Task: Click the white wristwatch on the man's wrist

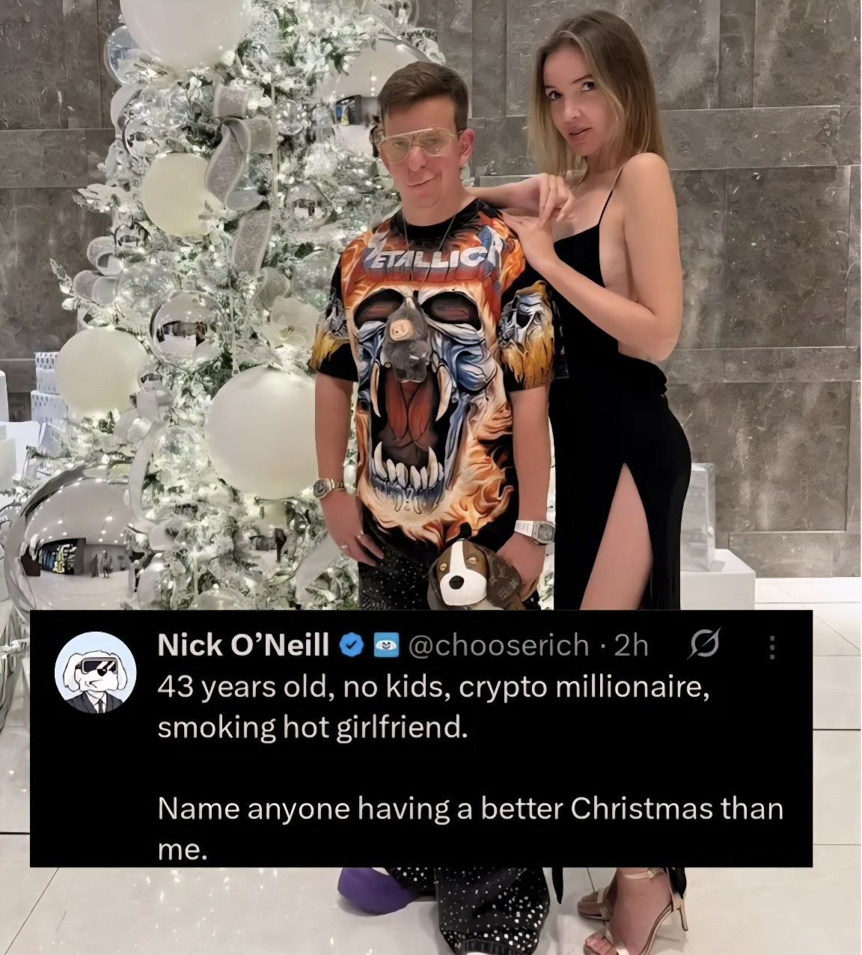Action: [x=534, y=531]
